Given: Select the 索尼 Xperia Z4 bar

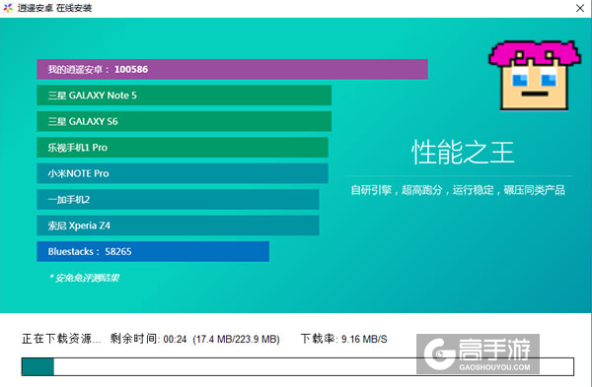Looking at the screenshot, I should point(178,226).
